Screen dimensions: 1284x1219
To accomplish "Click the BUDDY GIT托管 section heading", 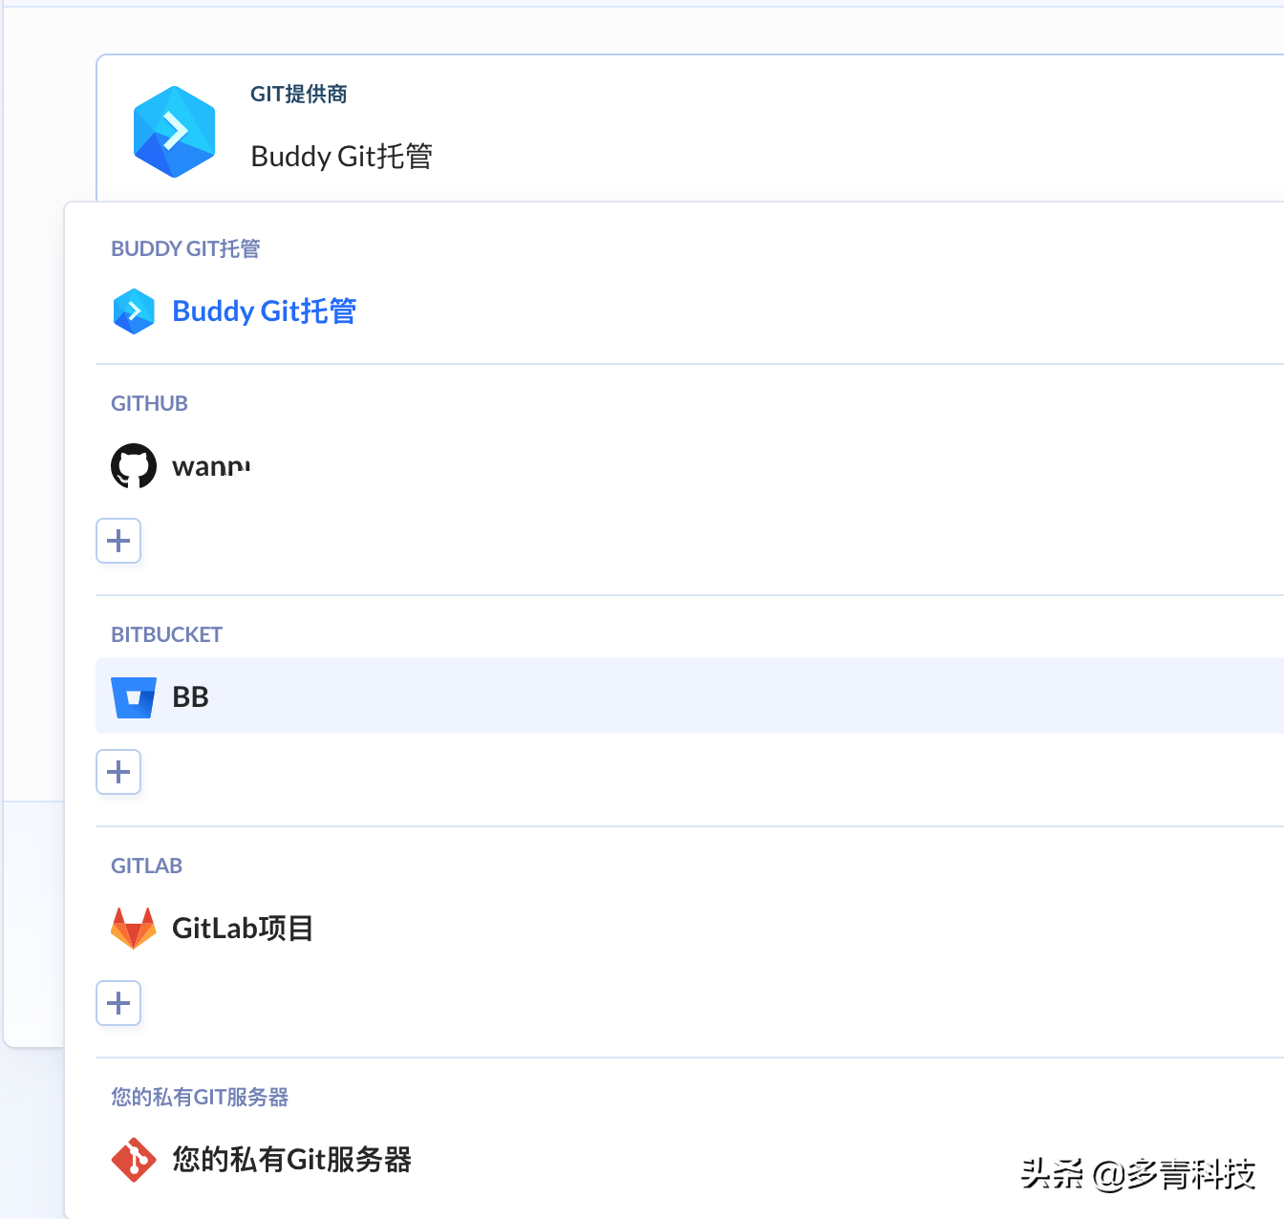I will tap(185, 248).
